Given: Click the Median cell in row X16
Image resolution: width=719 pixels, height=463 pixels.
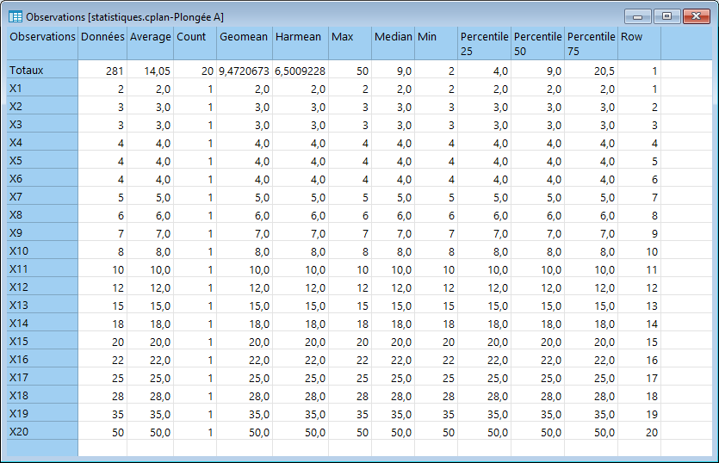Looking at the screenshot, I should click(x=393, y=360).
